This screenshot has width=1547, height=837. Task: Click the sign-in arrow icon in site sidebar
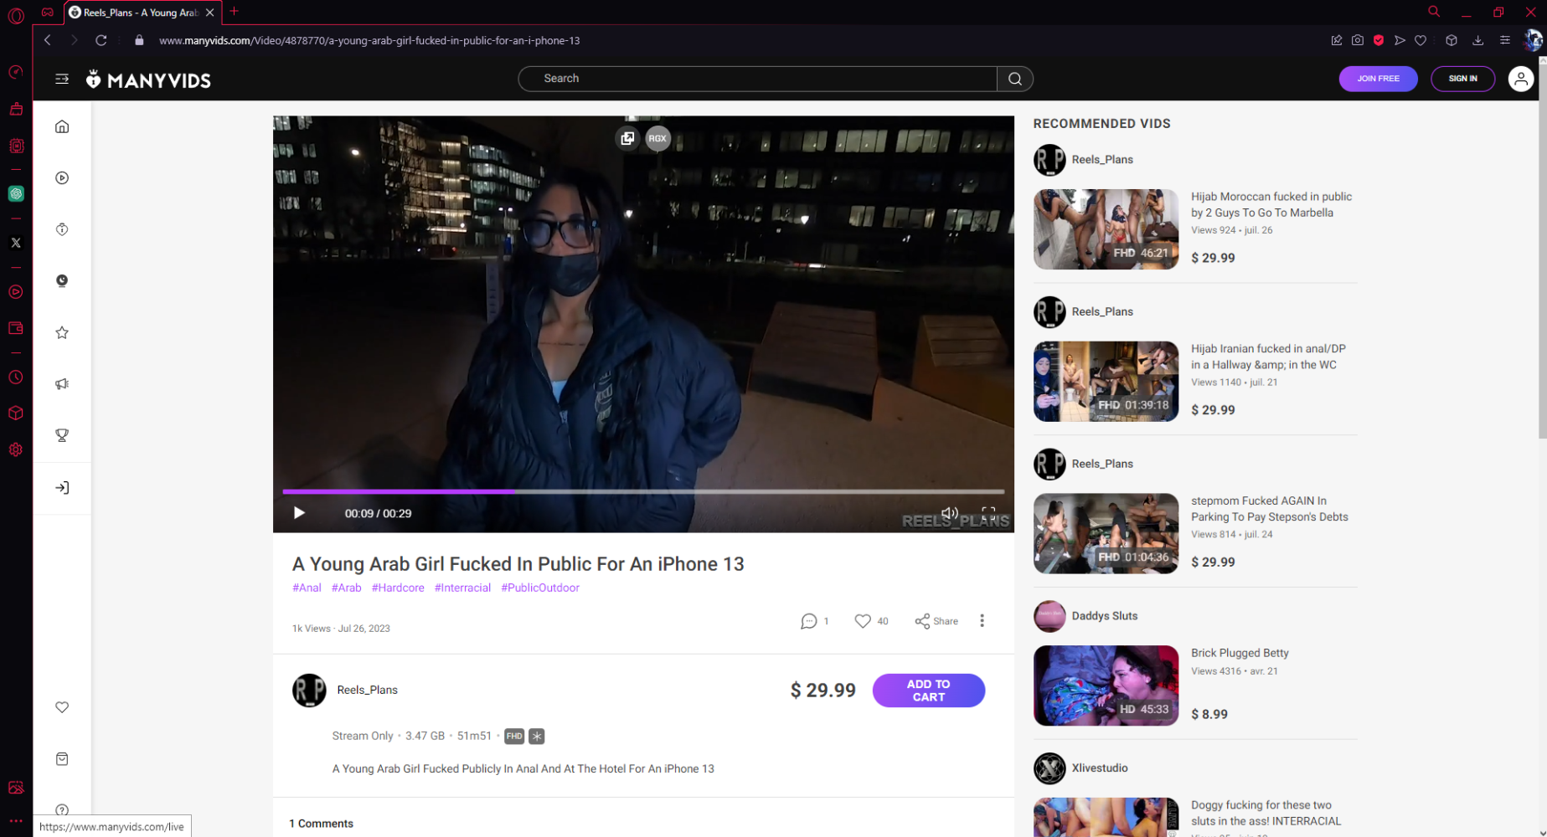click(62, 488)
